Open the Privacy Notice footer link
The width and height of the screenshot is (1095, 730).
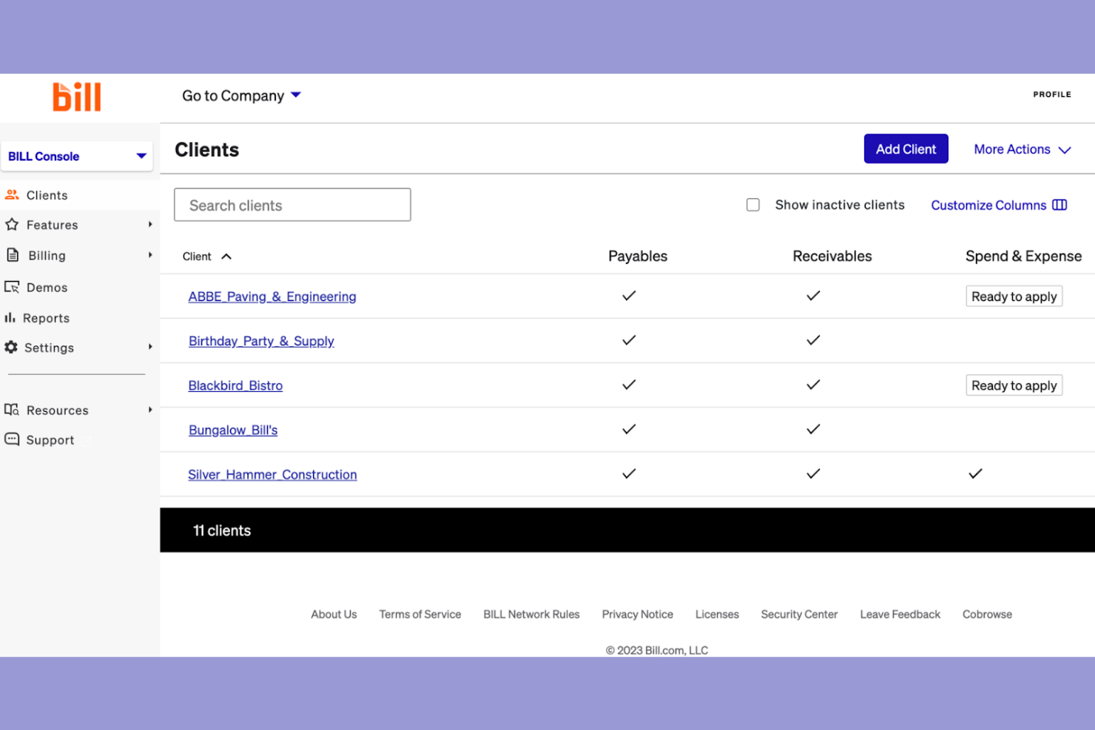click(638, 614)
